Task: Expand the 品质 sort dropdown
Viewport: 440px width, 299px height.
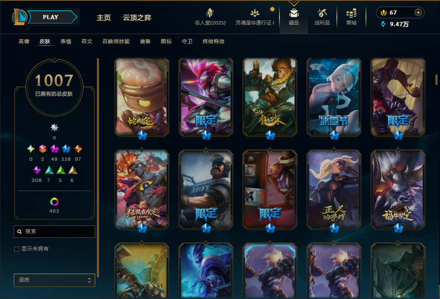Action: pos(54,280)
